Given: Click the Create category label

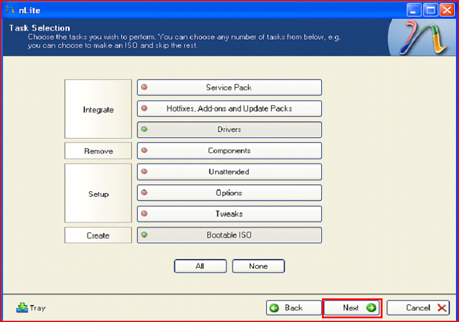Looking at the screenshot, I should coord(98,235).
